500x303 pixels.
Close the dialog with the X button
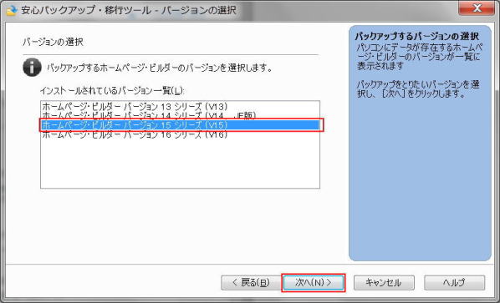pyautogui.click(x=477, y=8)
